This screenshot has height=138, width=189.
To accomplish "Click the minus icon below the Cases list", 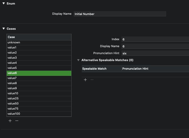I will (17, 121).
